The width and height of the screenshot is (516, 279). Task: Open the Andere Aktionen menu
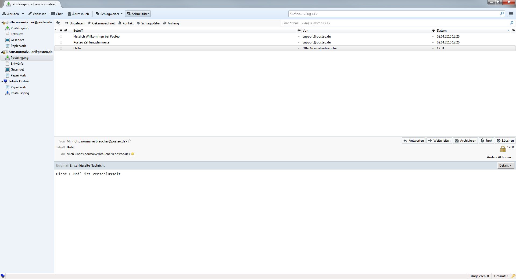coord(500,157)
